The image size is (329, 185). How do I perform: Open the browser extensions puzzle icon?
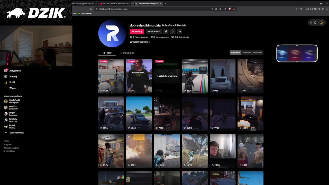coord(297,9)
